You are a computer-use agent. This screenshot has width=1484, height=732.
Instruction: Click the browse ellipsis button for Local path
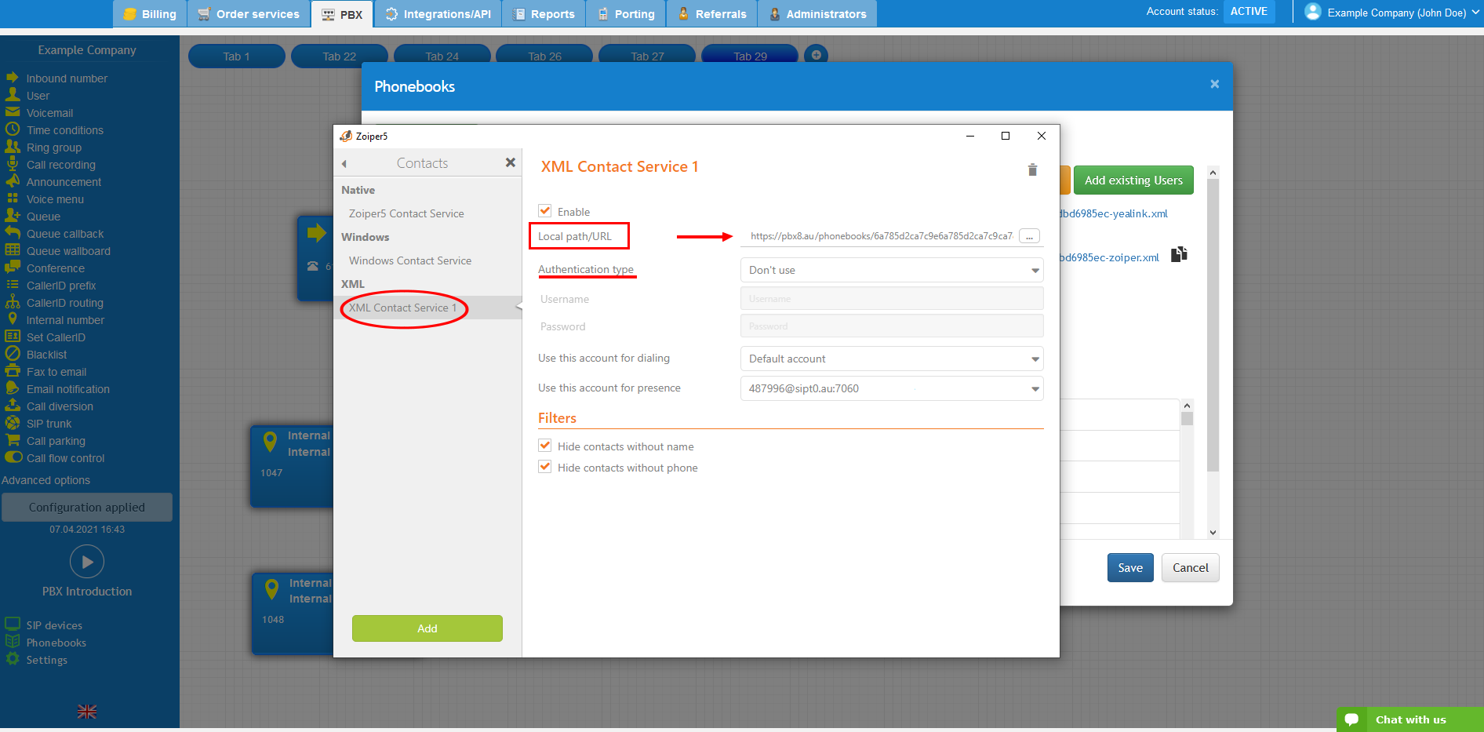point(1029,236)
